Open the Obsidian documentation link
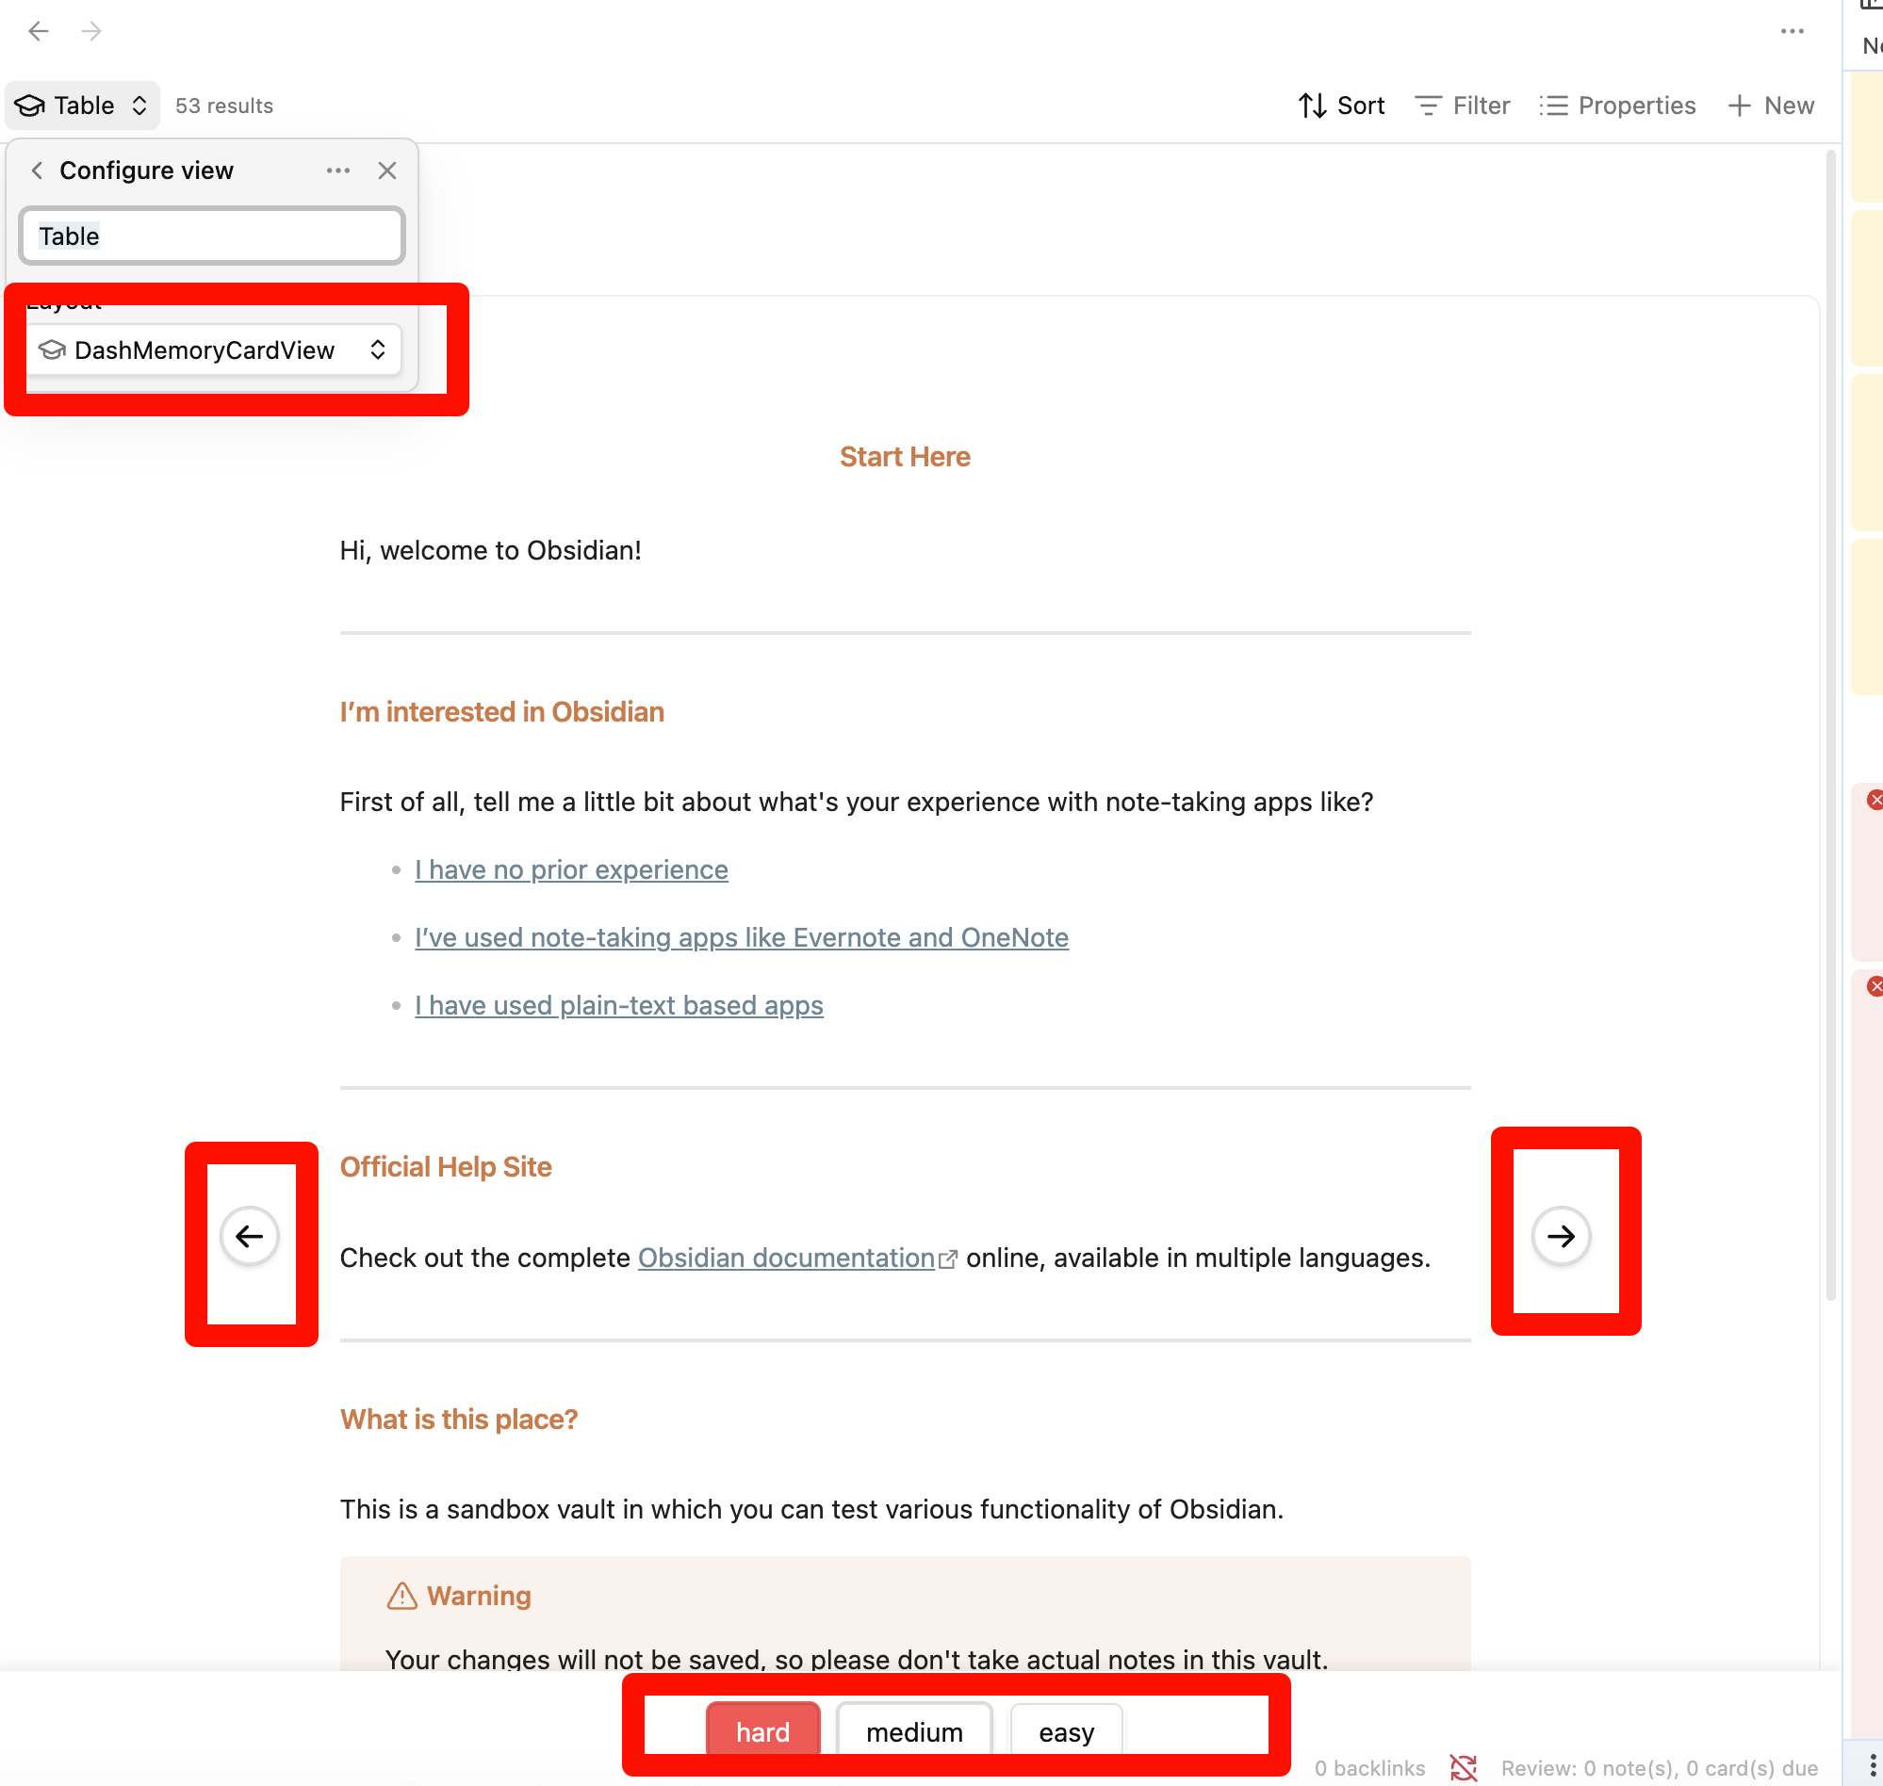The image size is (1883, 1786). (786, 1258)
